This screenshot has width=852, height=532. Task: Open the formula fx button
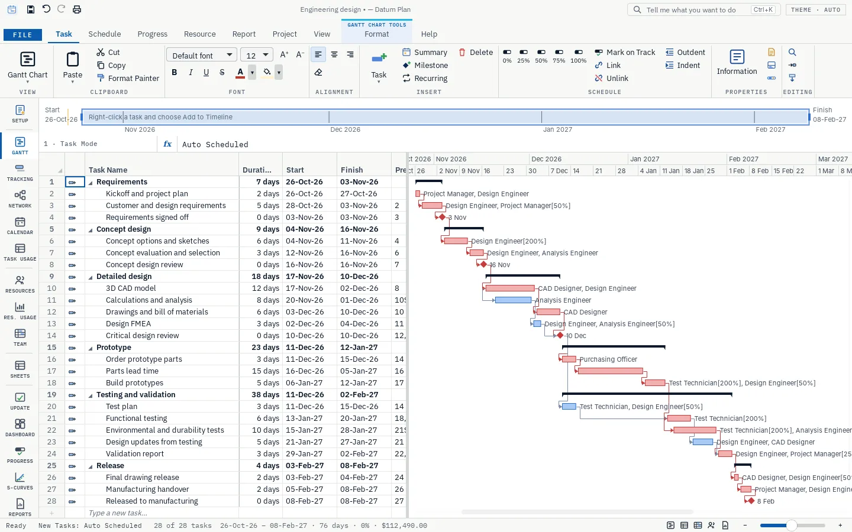pos(167,144)
